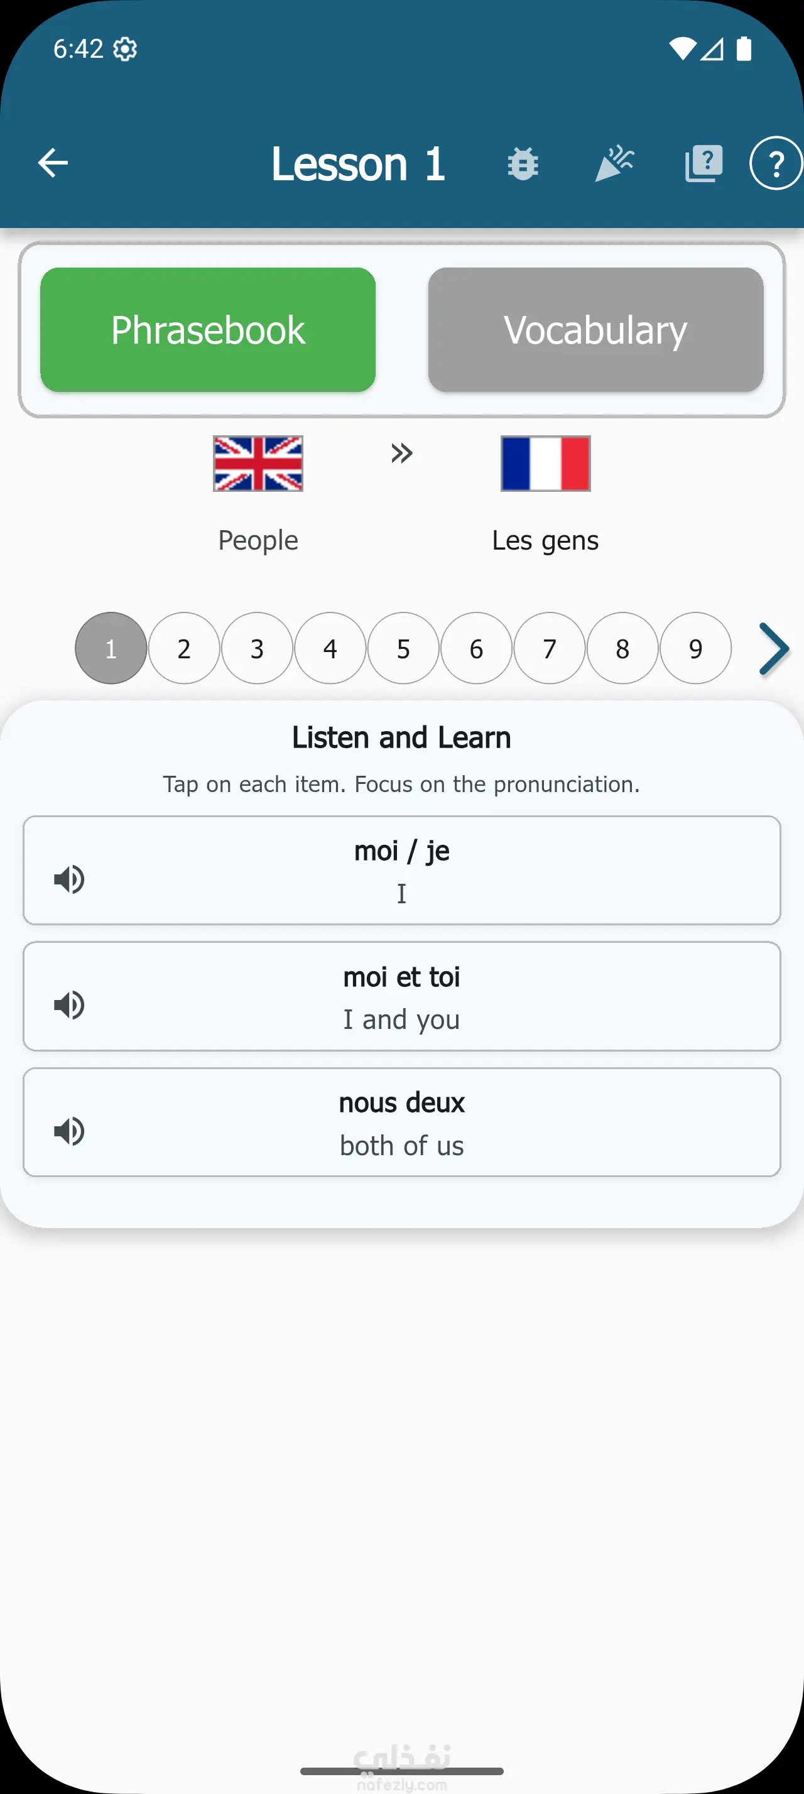
Task: Go to step 2 circle
Action: click(x=184, y=648)
